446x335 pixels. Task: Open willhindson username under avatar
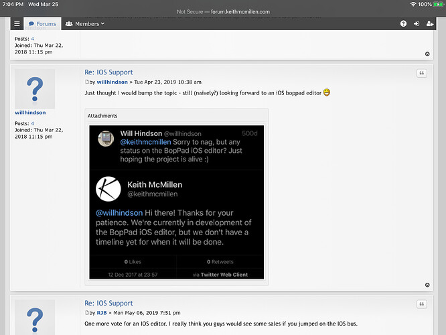click(x=30, y=113)
